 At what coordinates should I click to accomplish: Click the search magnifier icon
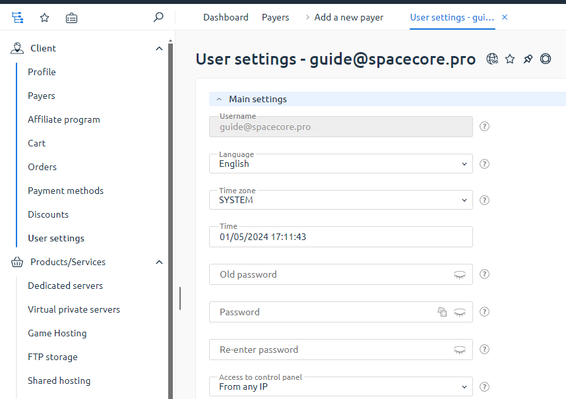click(x=158, y=18)
